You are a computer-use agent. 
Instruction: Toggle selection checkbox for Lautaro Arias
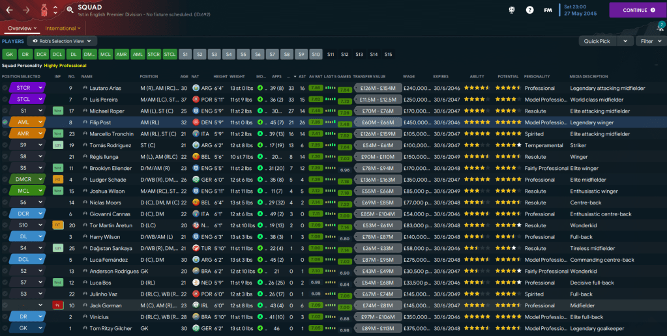pos(5,88)
